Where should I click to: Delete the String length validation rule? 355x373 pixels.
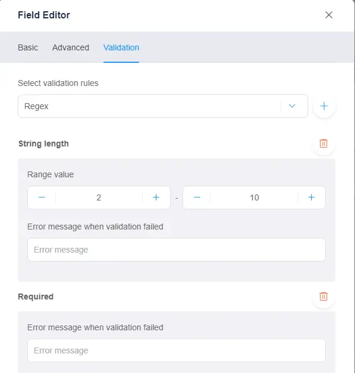click(324, 144)
